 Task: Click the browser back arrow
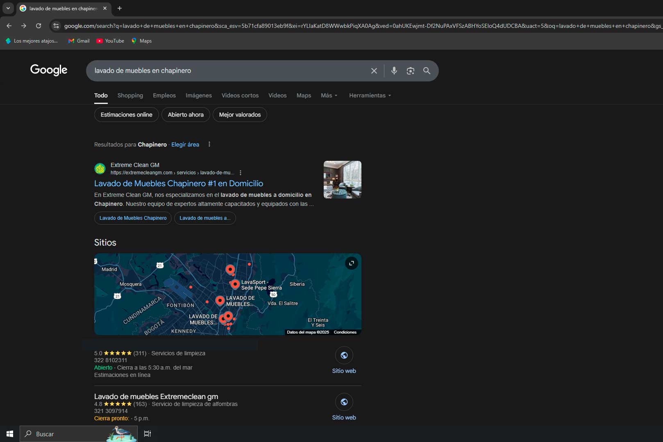pyautogui.click(x=9, y=26)
